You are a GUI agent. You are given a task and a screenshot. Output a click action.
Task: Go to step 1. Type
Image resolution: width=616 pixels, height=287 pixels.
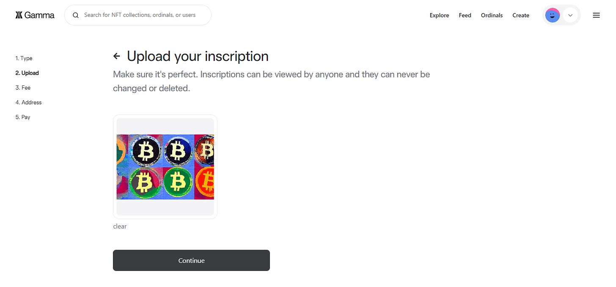point(24,58)
